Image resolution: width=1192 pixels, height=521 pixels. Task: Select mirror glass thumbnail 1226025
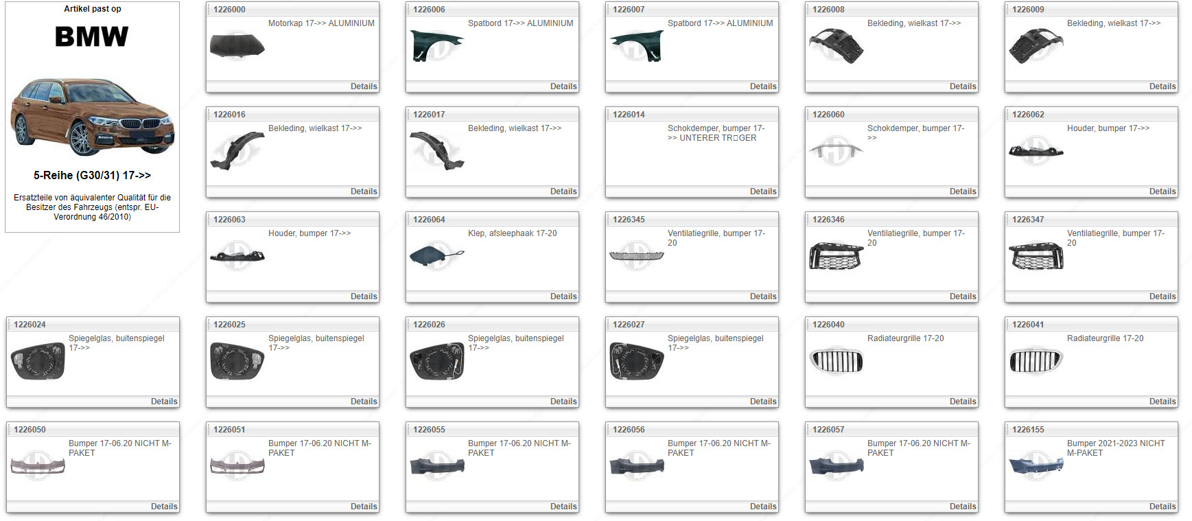pyautogui.click(x=237, y=361)
